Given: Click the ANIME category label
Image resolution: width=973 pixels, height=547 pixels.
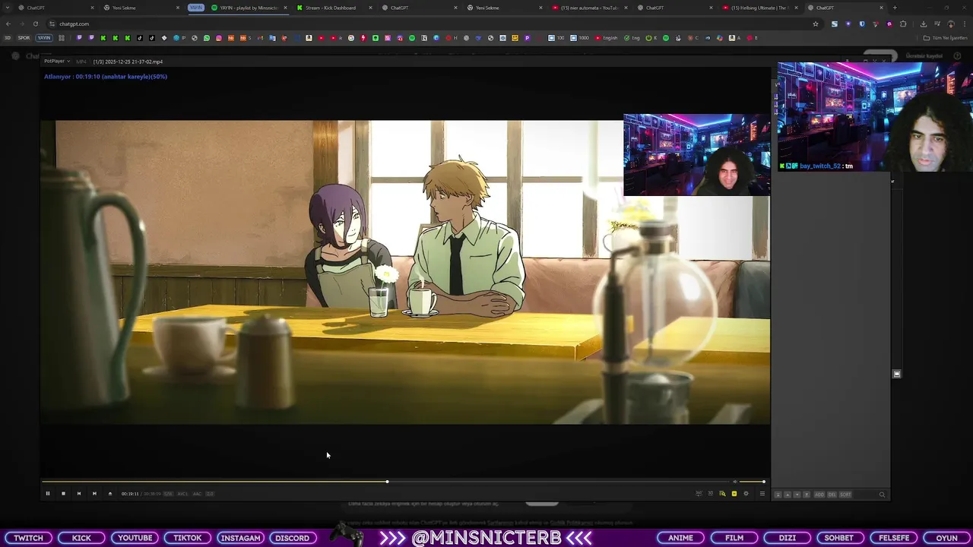Looking at the screenshot, I should (680, 538).
